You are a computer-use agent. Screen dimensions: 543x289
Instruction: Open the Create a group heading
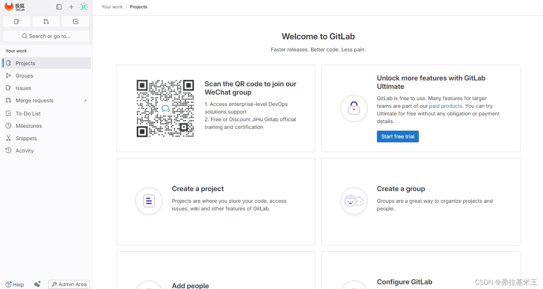coord(401,189)
